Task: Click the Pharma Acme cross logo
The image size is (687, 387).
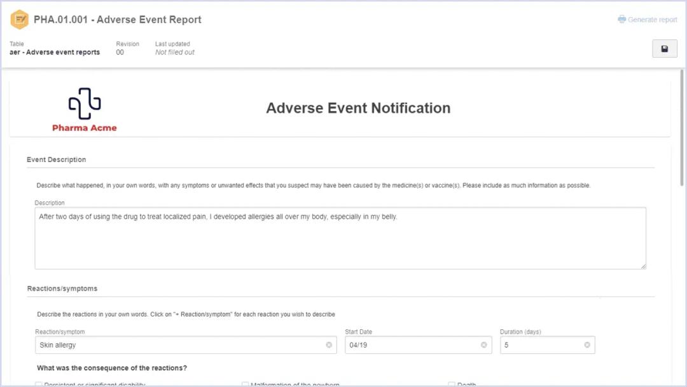Action: pos(85,104)
